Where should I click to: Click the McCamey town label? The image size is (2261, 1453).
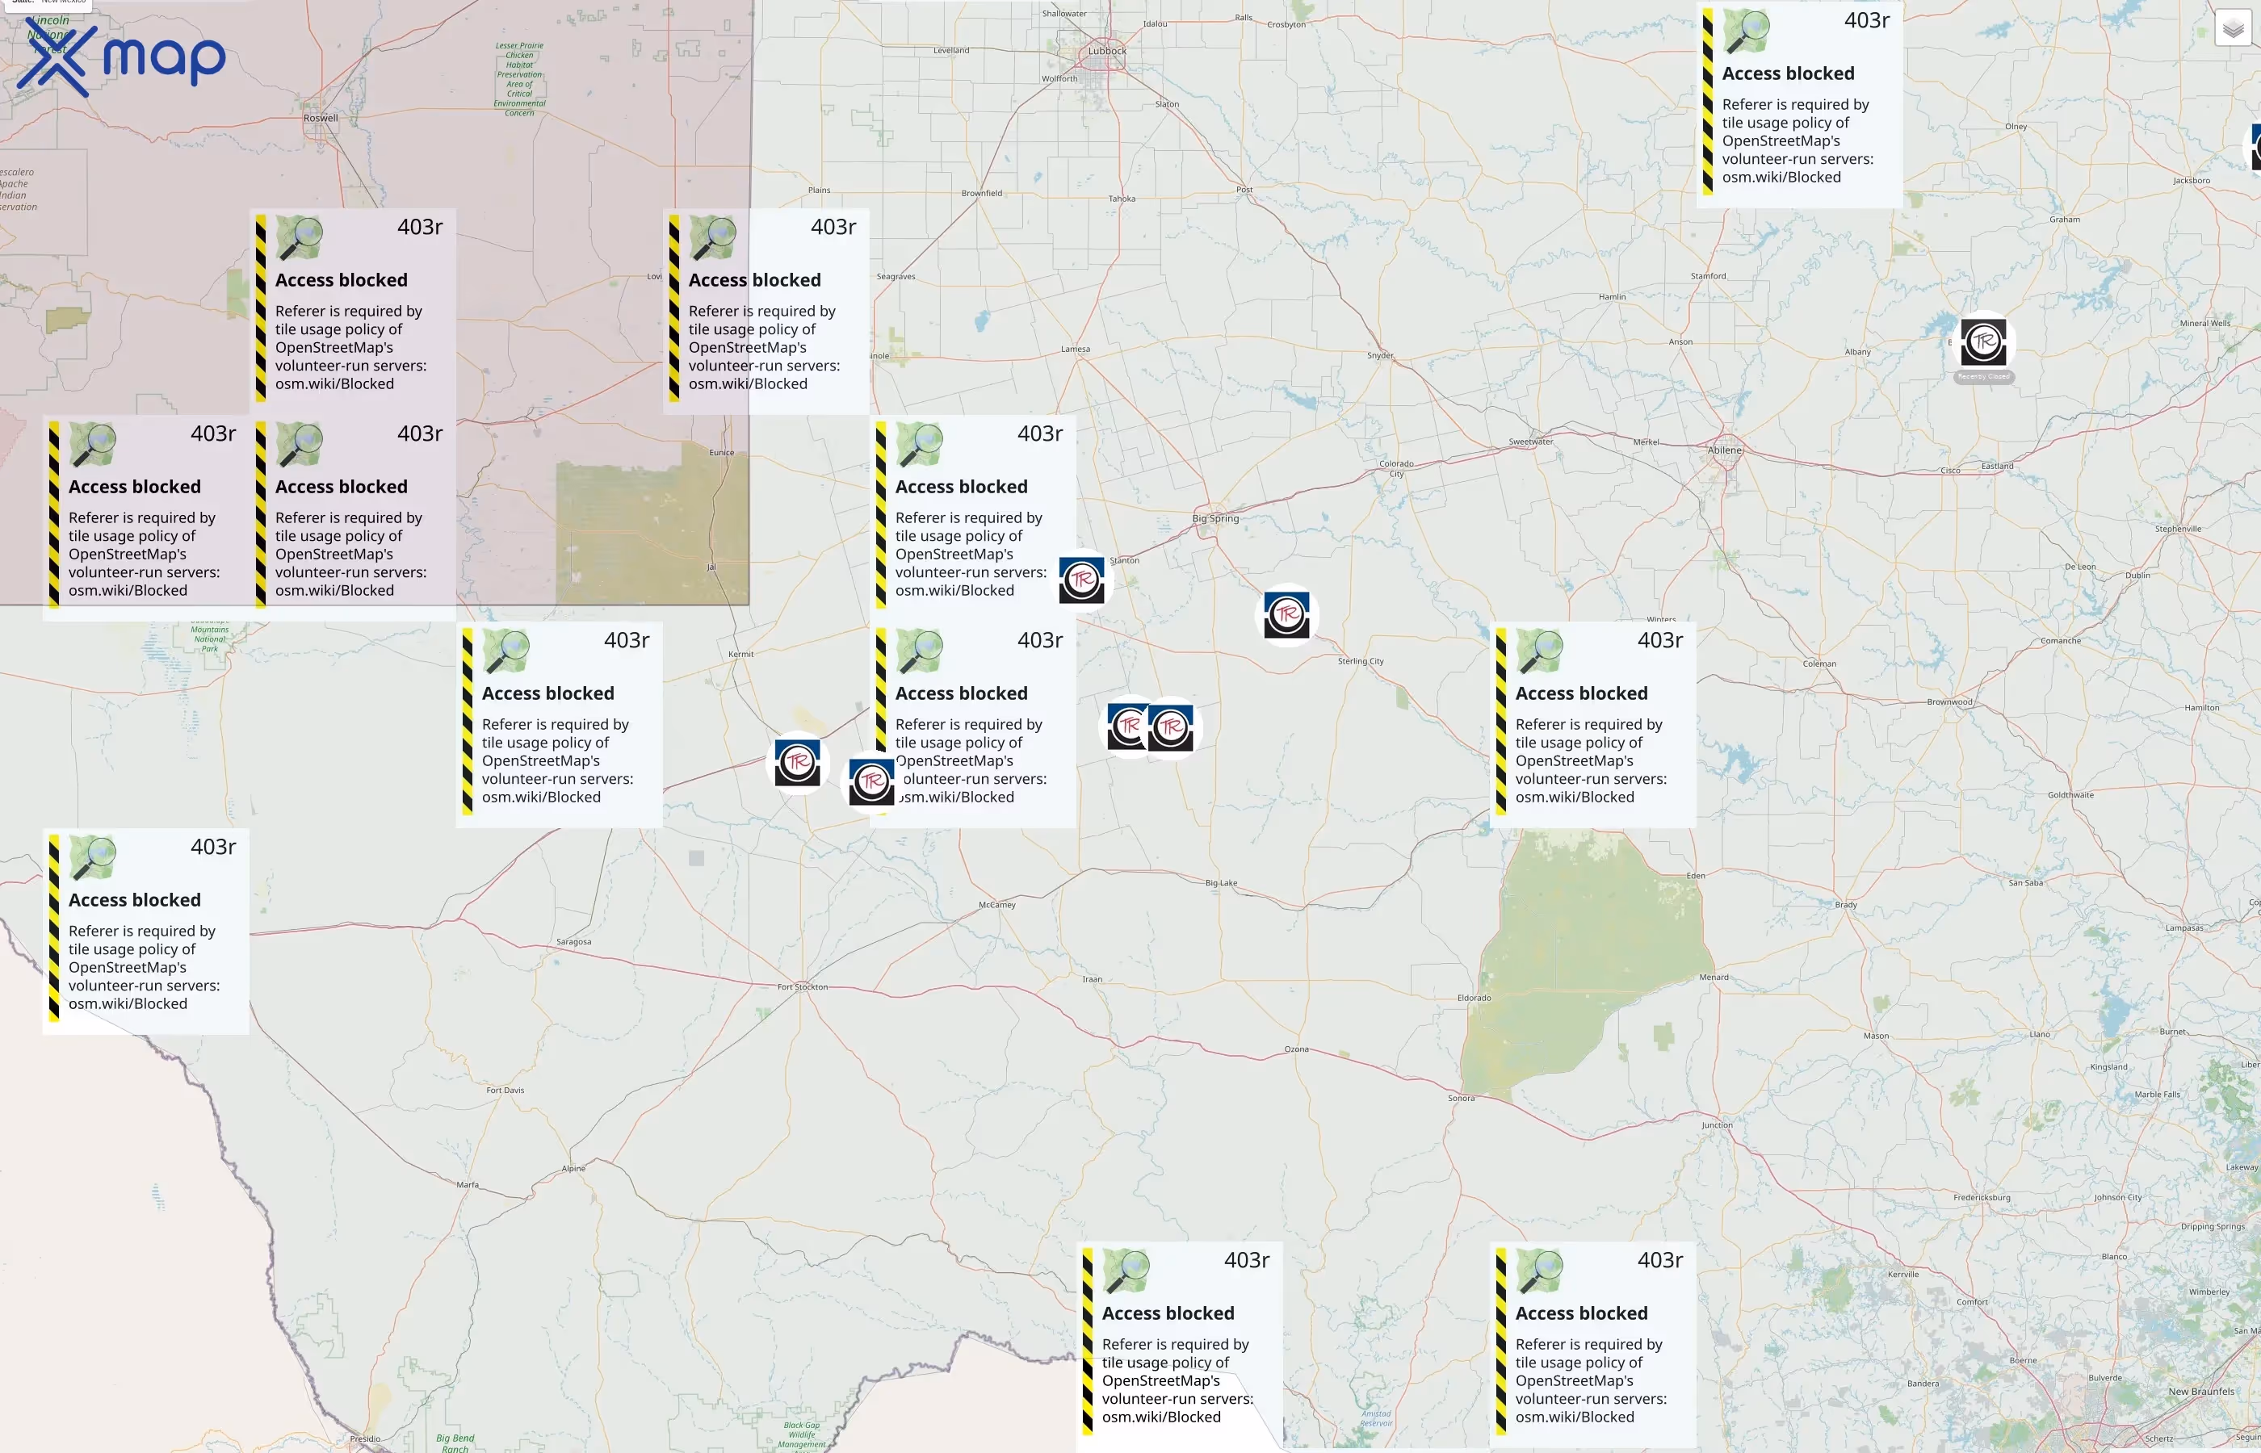pos(996,905)
